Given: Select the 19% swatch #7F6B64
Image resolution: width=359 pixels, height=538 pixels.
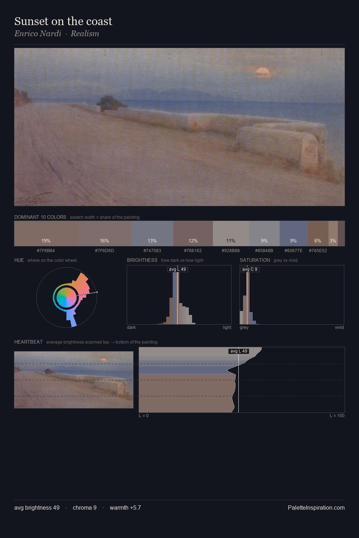Looking at the screenshot, I should 46,233.
